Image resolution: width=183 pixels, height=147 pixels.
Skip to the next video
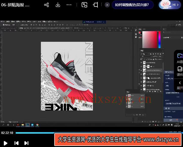[26, 143]
